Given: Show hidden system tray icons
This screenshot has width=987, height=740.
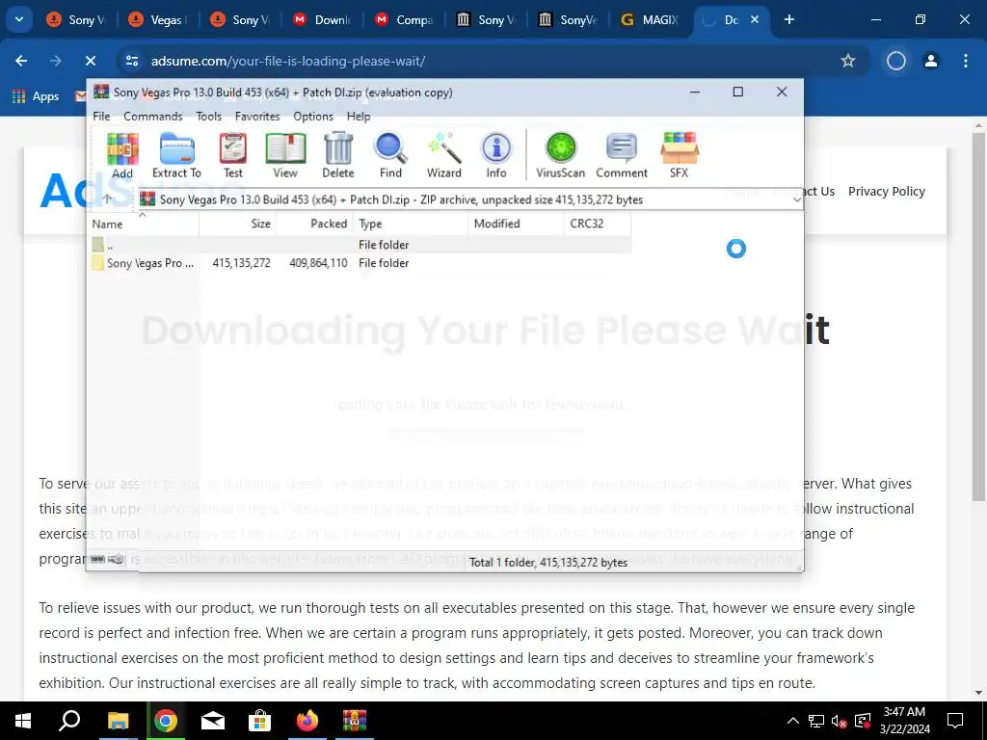Looking at the screenshot, I should coord(793,721).
